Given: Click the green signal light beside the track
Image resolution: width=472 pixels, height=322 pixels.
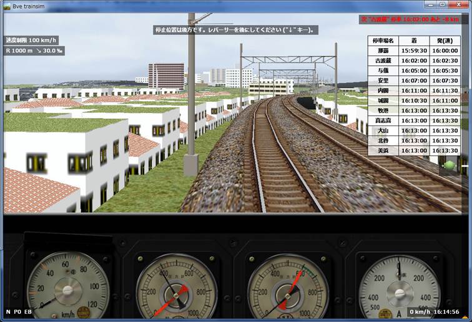Looking at the screenshot, I should click(x=449, y=165).
